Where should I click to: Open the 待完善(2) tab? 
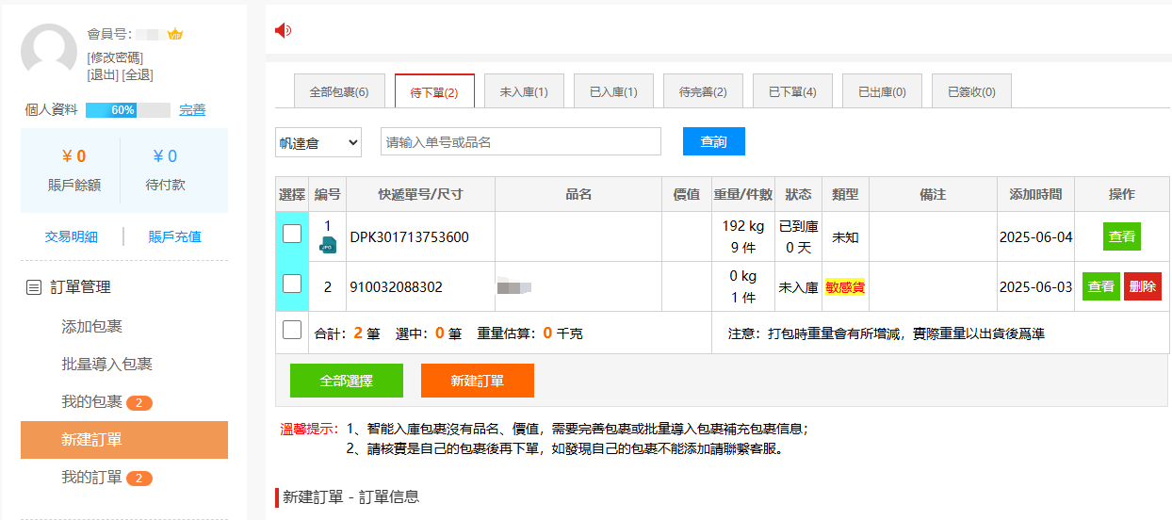click(703, 92)
